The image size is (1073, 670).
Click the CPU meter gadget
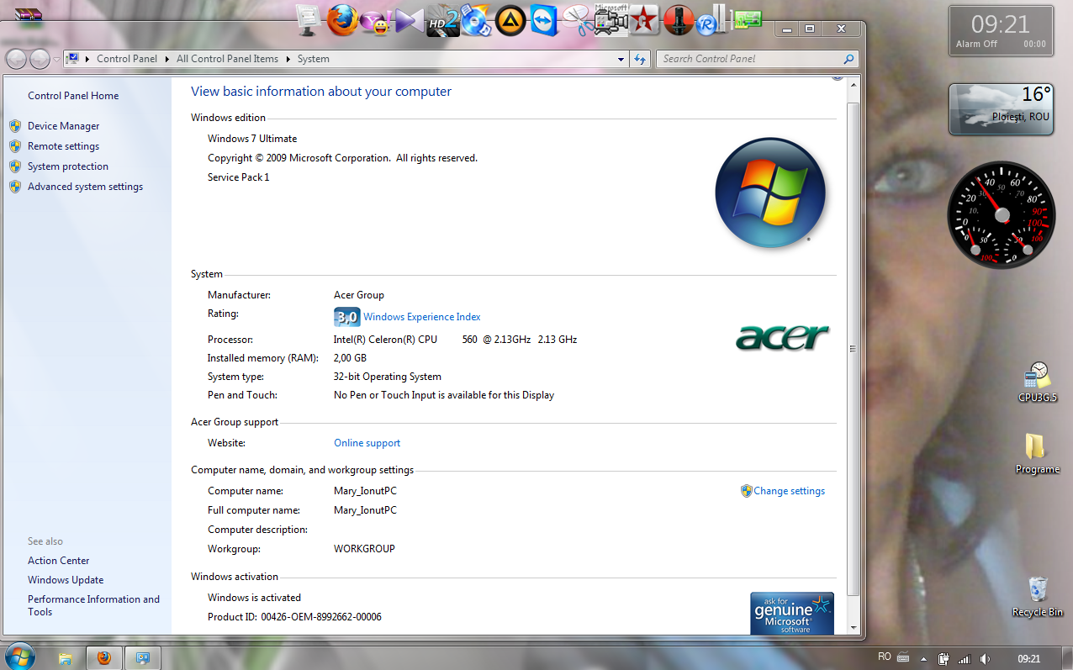1001,215
